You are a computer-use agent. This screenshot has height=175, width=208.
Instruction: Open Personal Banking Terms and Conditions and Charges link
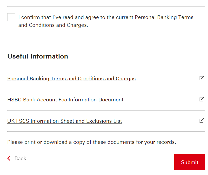tap(71, 79)
